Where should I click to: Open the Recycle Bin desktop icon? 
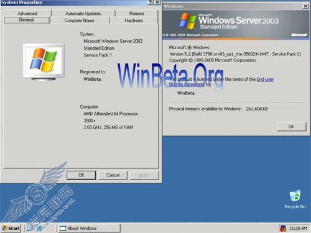[295, 199]
